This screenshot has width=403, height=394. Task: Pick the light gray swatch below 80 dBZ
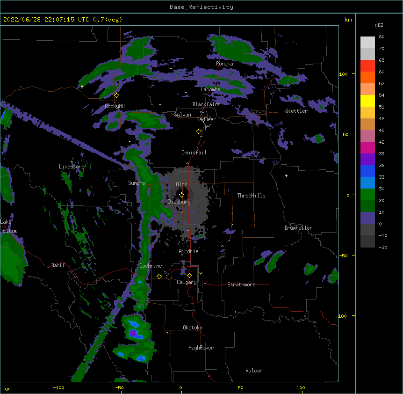[x=367, y=42]
